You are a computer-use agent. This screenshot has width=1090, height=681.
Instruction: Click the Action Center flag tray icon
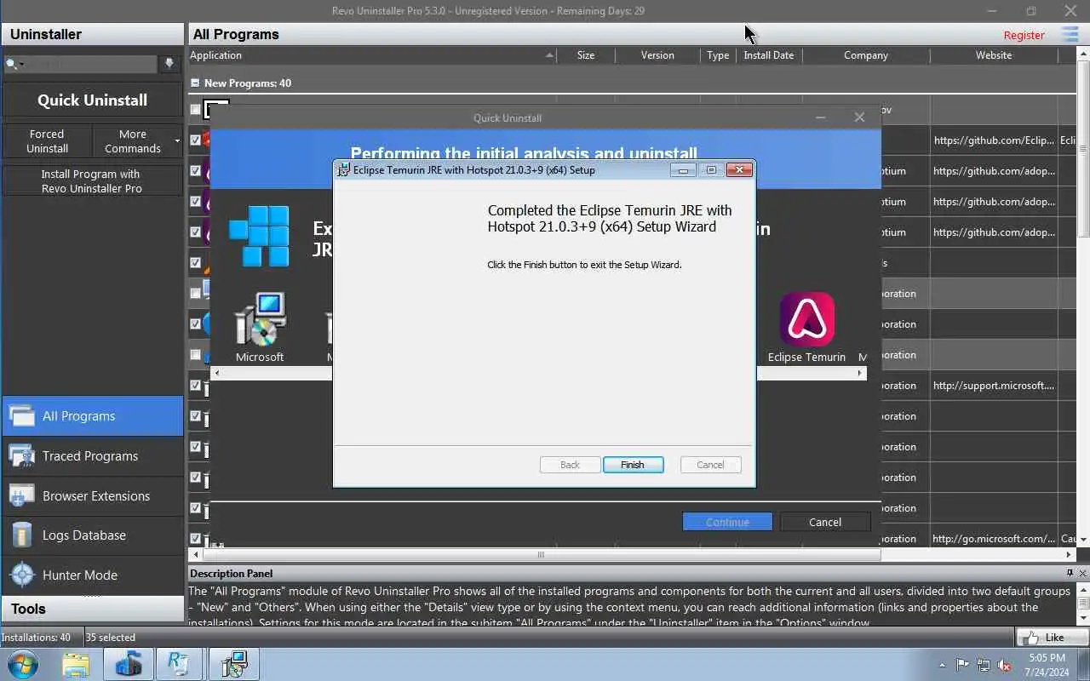[963, 665]
